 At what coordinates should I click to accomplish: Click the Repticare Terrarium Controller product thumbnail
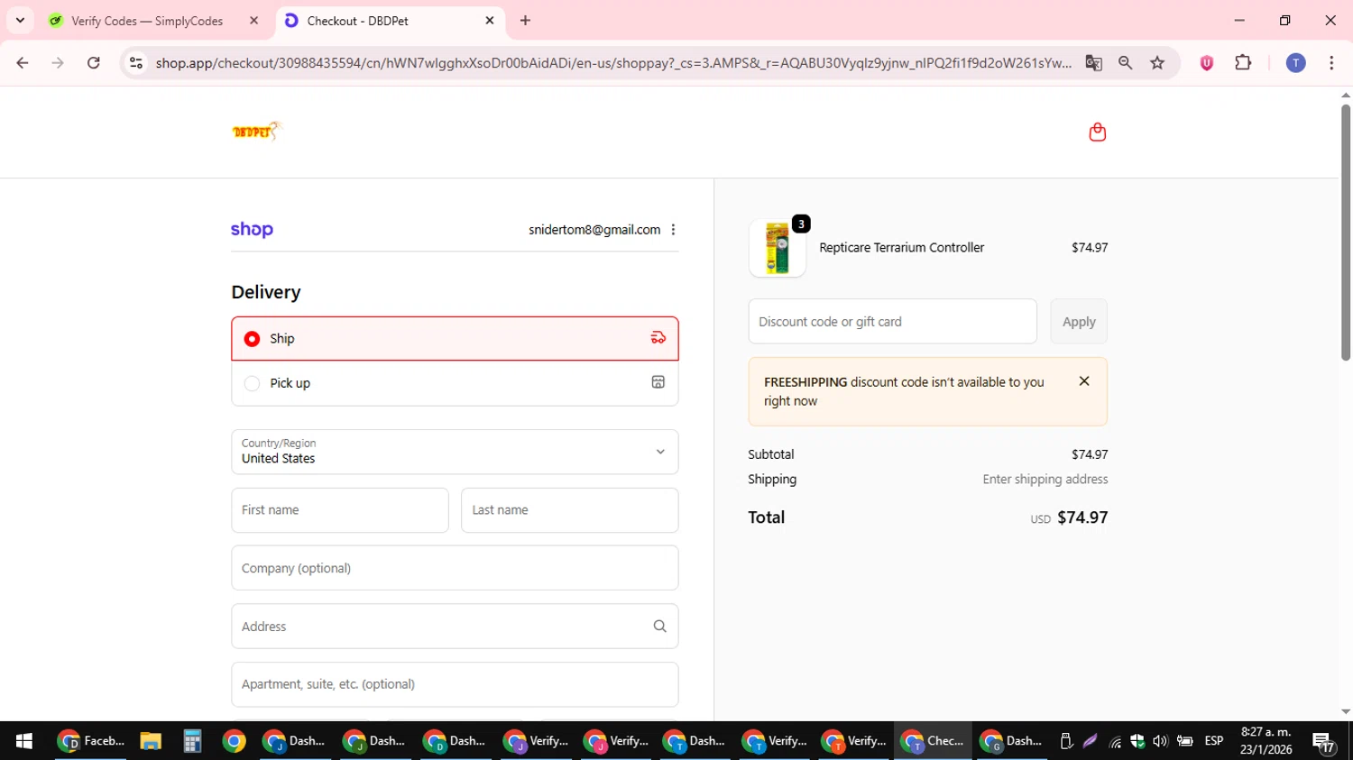(778, 248)
